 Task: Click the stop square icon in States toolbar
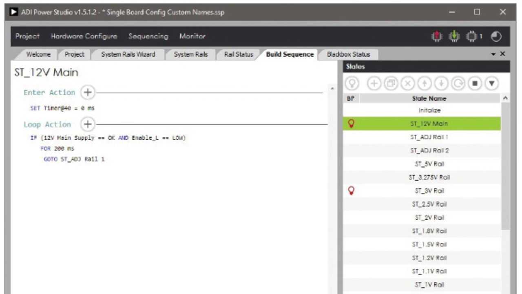475,84
